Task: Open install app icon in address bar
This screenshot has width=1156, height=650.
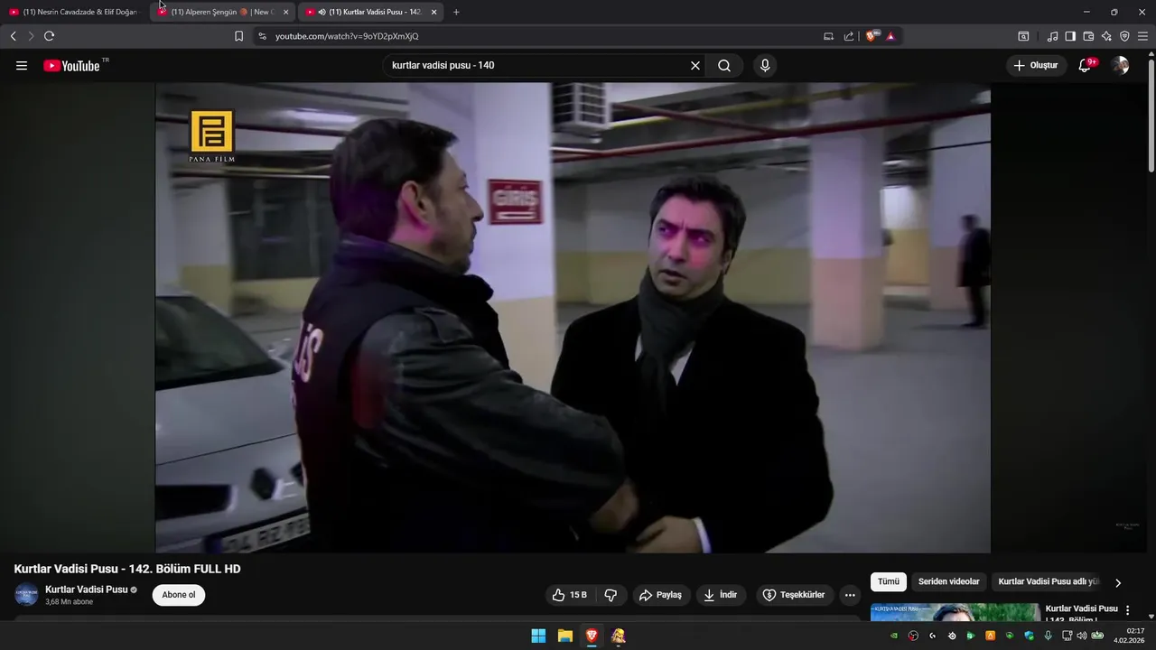Action: point(828,36)
